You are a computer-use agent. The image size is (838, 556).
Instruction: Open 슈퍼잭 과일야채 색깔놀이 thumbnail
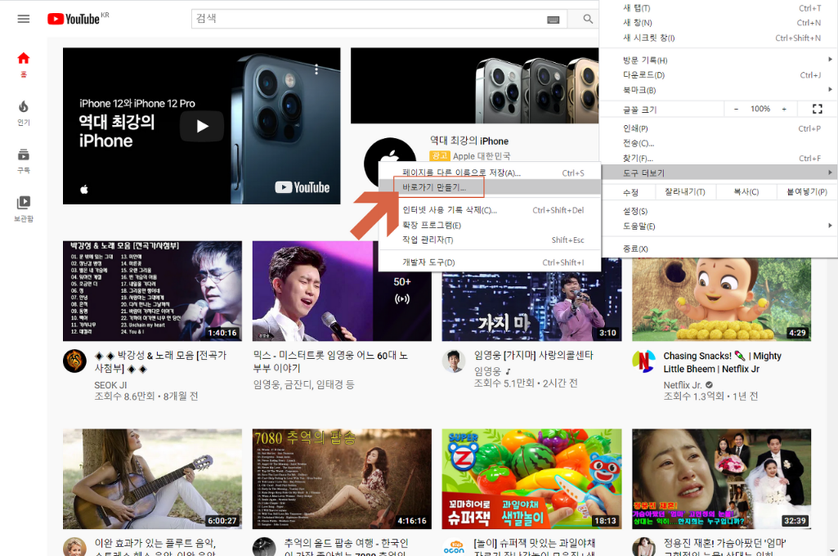531,479
